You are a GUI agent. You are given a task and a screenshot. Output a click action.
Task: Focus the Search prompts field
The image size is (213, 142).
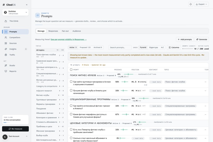tap(120, 47)
